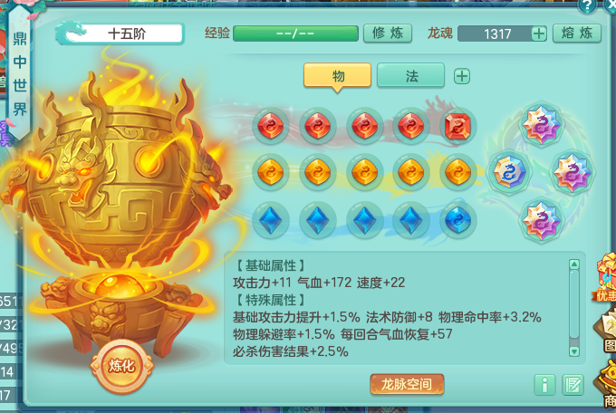Select the first orange dragon gem
Image resolution: width=616 pixels, height=413 pixels.
pos(270,172)
